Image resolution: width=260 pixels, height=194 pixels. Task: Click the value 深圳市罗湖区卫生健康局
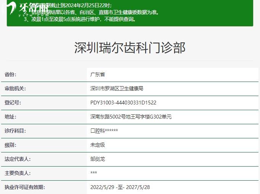117,88
